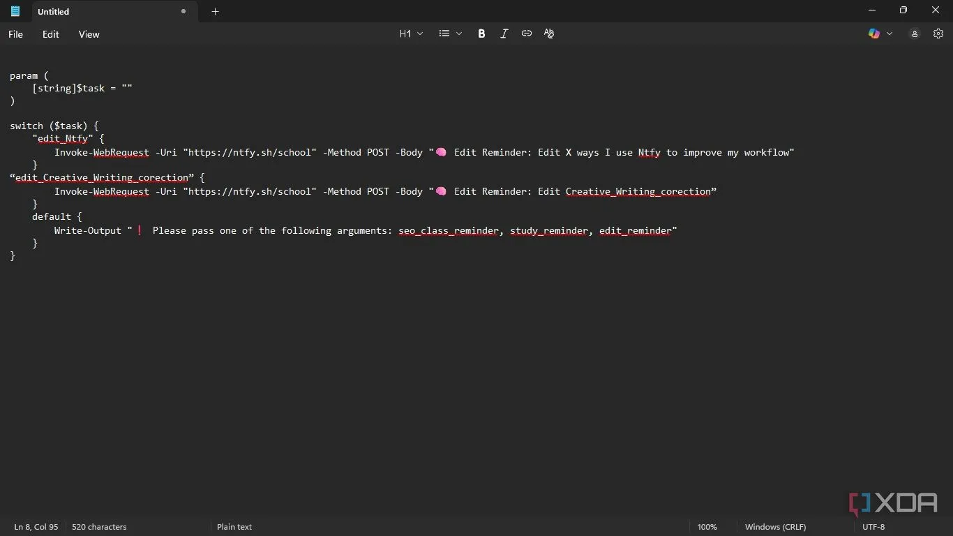The image size is (953, 536).
Task: Click the Write-Output command text
Action: (x=88, y=230)
